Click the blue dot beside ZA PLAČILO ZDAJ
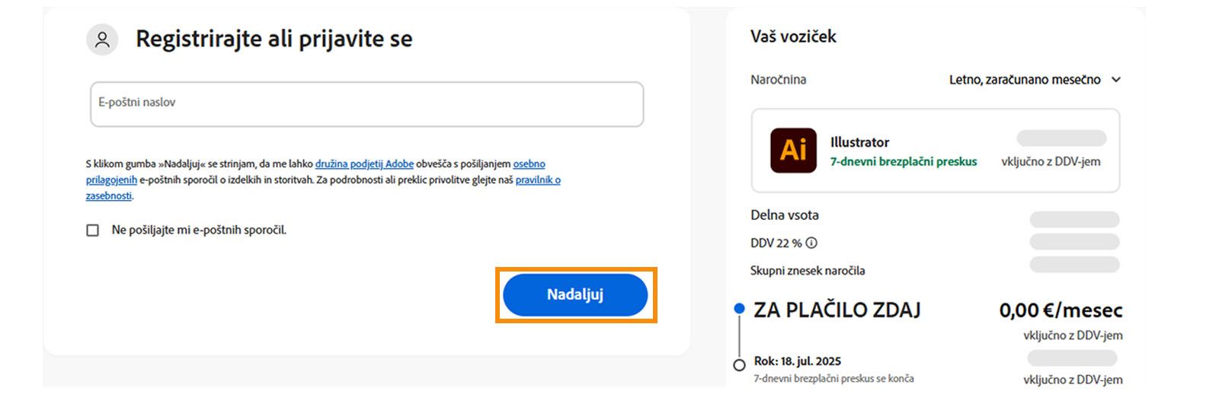This screenshot has width=1219, height=394. pyautogui.click(x=739, y=309)
